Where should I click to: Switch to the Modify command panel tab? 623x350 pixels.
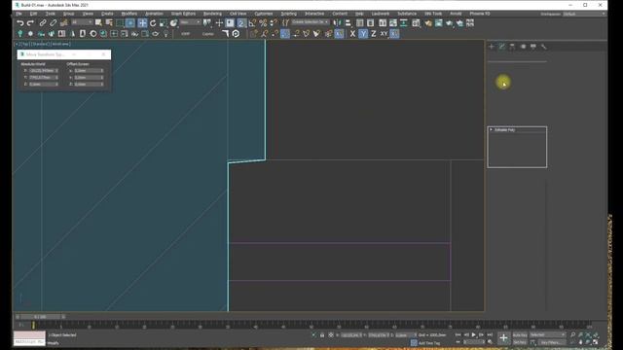(x=502, y=47)
